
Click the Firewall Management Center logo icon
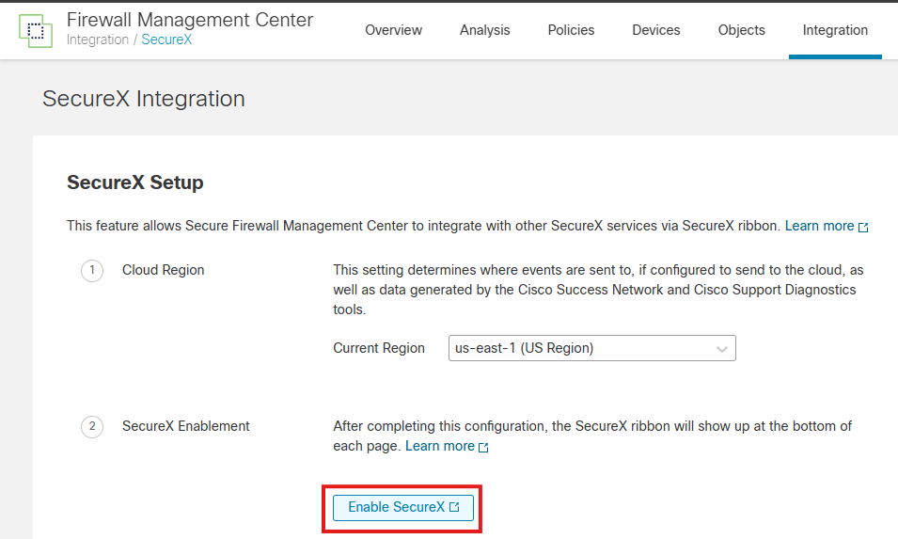[36, 30]
